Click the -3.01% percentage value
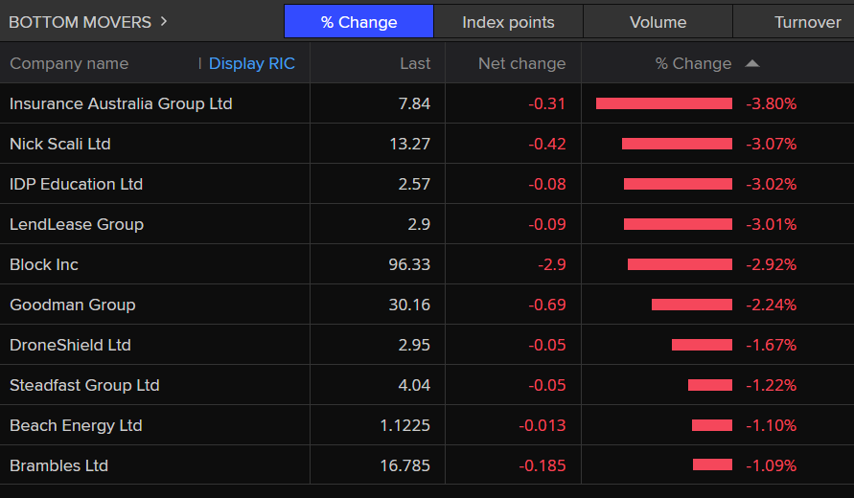 [772, 224]
